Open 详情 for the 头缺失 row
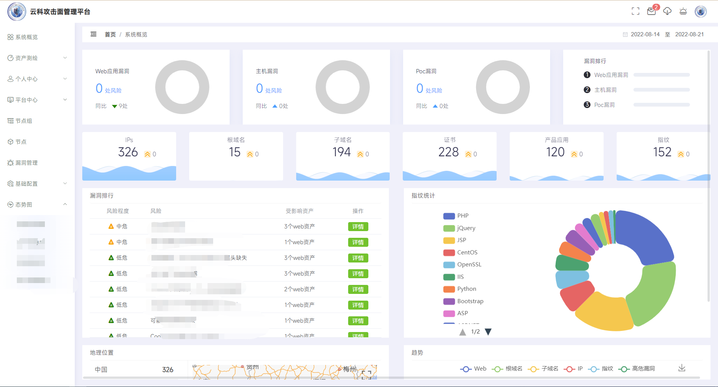The height and width of the screenshot is (387, 718). pos(358,258)
